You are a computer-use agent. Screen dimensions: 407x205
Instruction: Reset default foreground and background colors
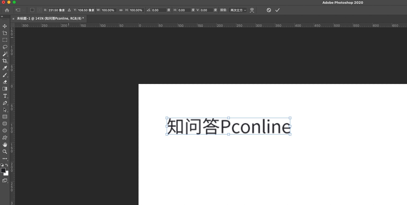coord(2,165)
